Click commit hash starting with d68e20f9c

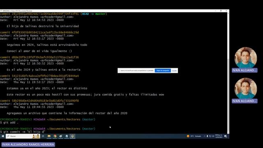click(45, 58)
